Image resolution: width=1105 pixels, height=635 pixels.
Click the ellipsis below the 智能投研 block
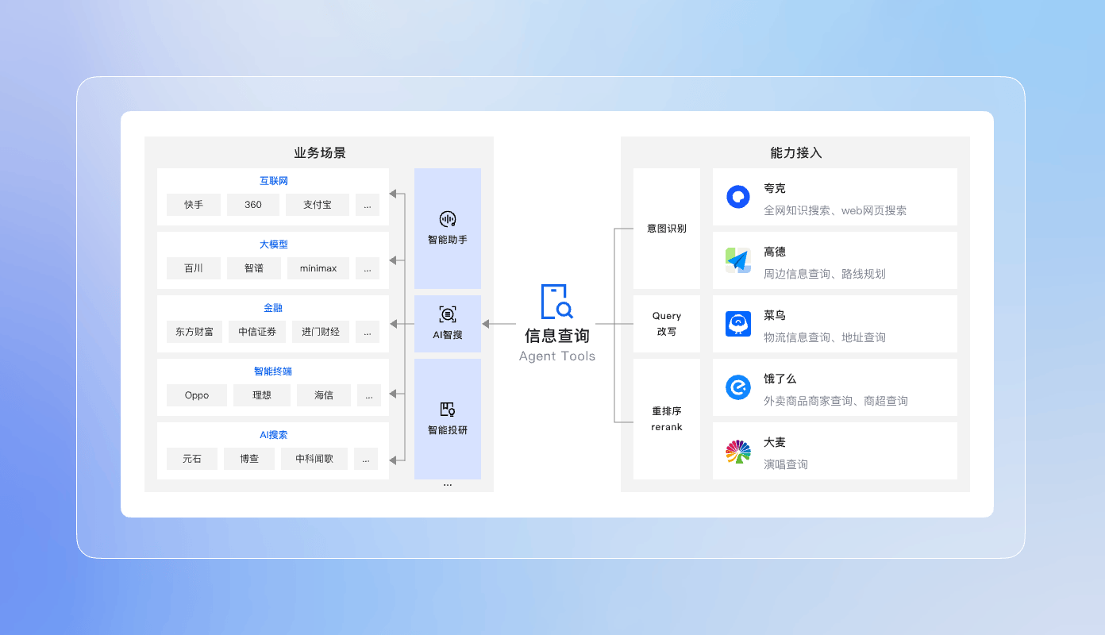point(448,483)
